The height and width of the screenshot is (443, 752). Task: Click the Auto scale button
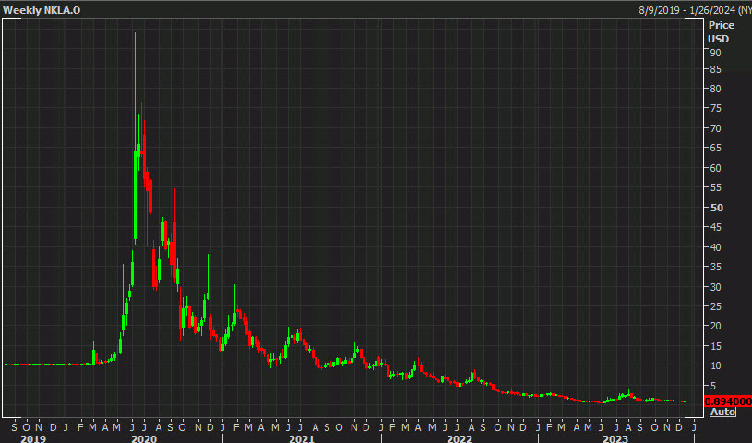coord(722,412)
